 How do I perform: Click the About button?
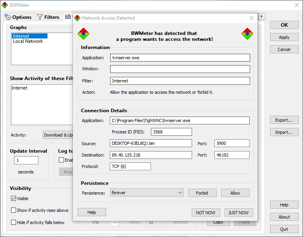[284, 217]
